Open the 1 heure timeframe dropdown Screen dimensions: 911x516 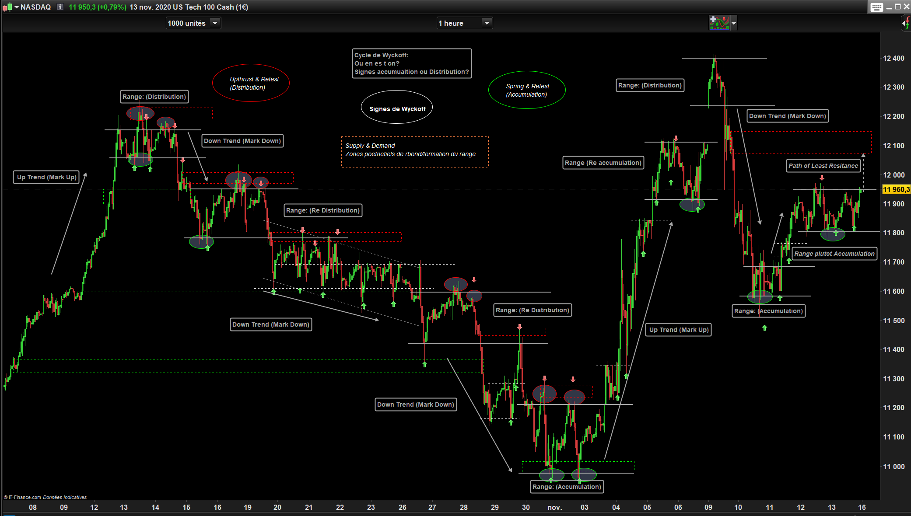click(x=487, y=23)
